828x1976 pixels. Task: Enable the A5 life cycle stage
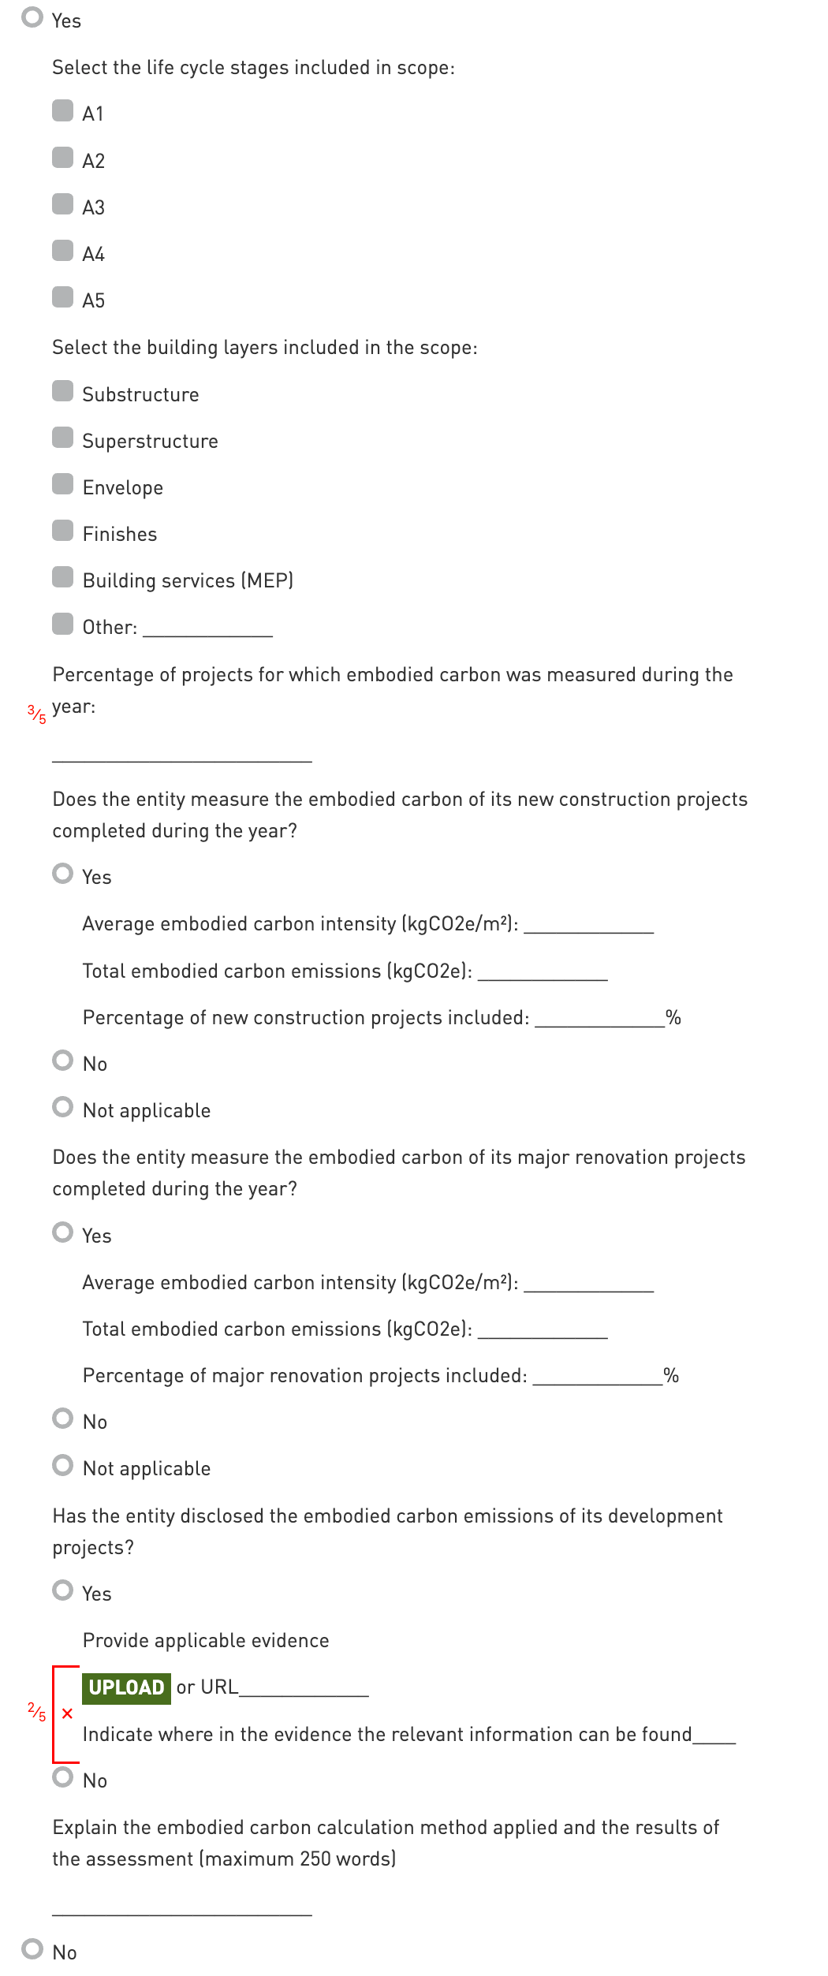[x=63, y=297]
